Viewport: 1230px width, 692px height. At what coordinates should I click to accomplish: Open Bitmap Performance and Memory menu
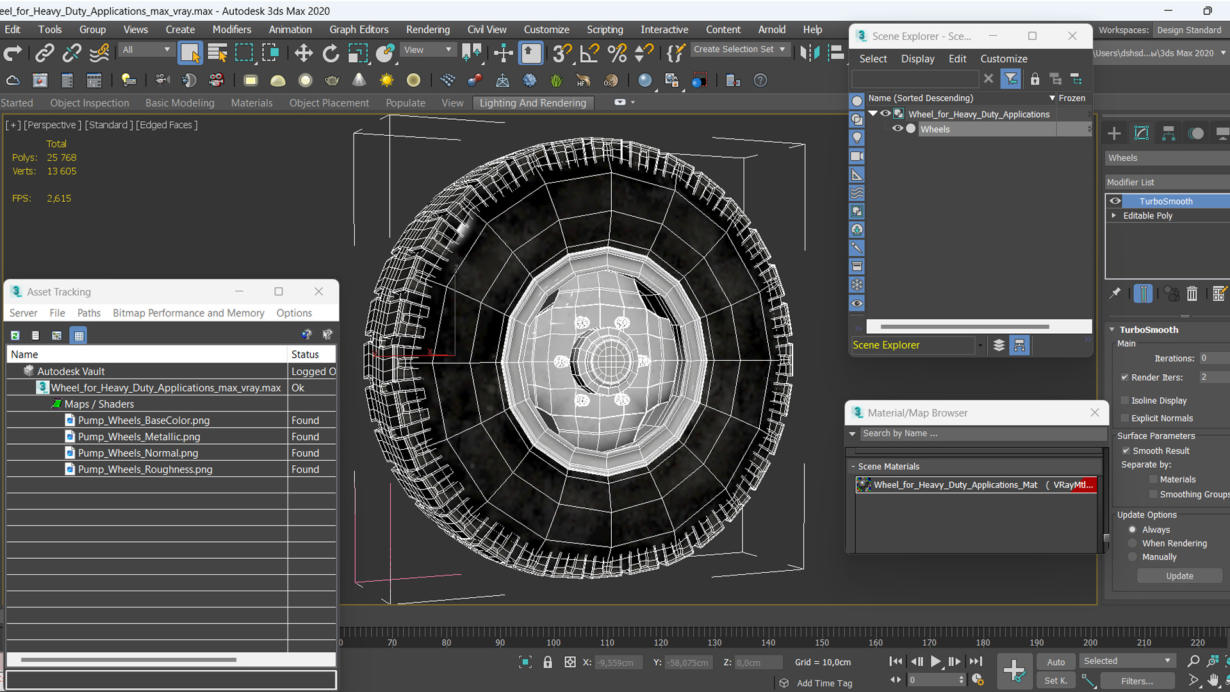point(188,313)
